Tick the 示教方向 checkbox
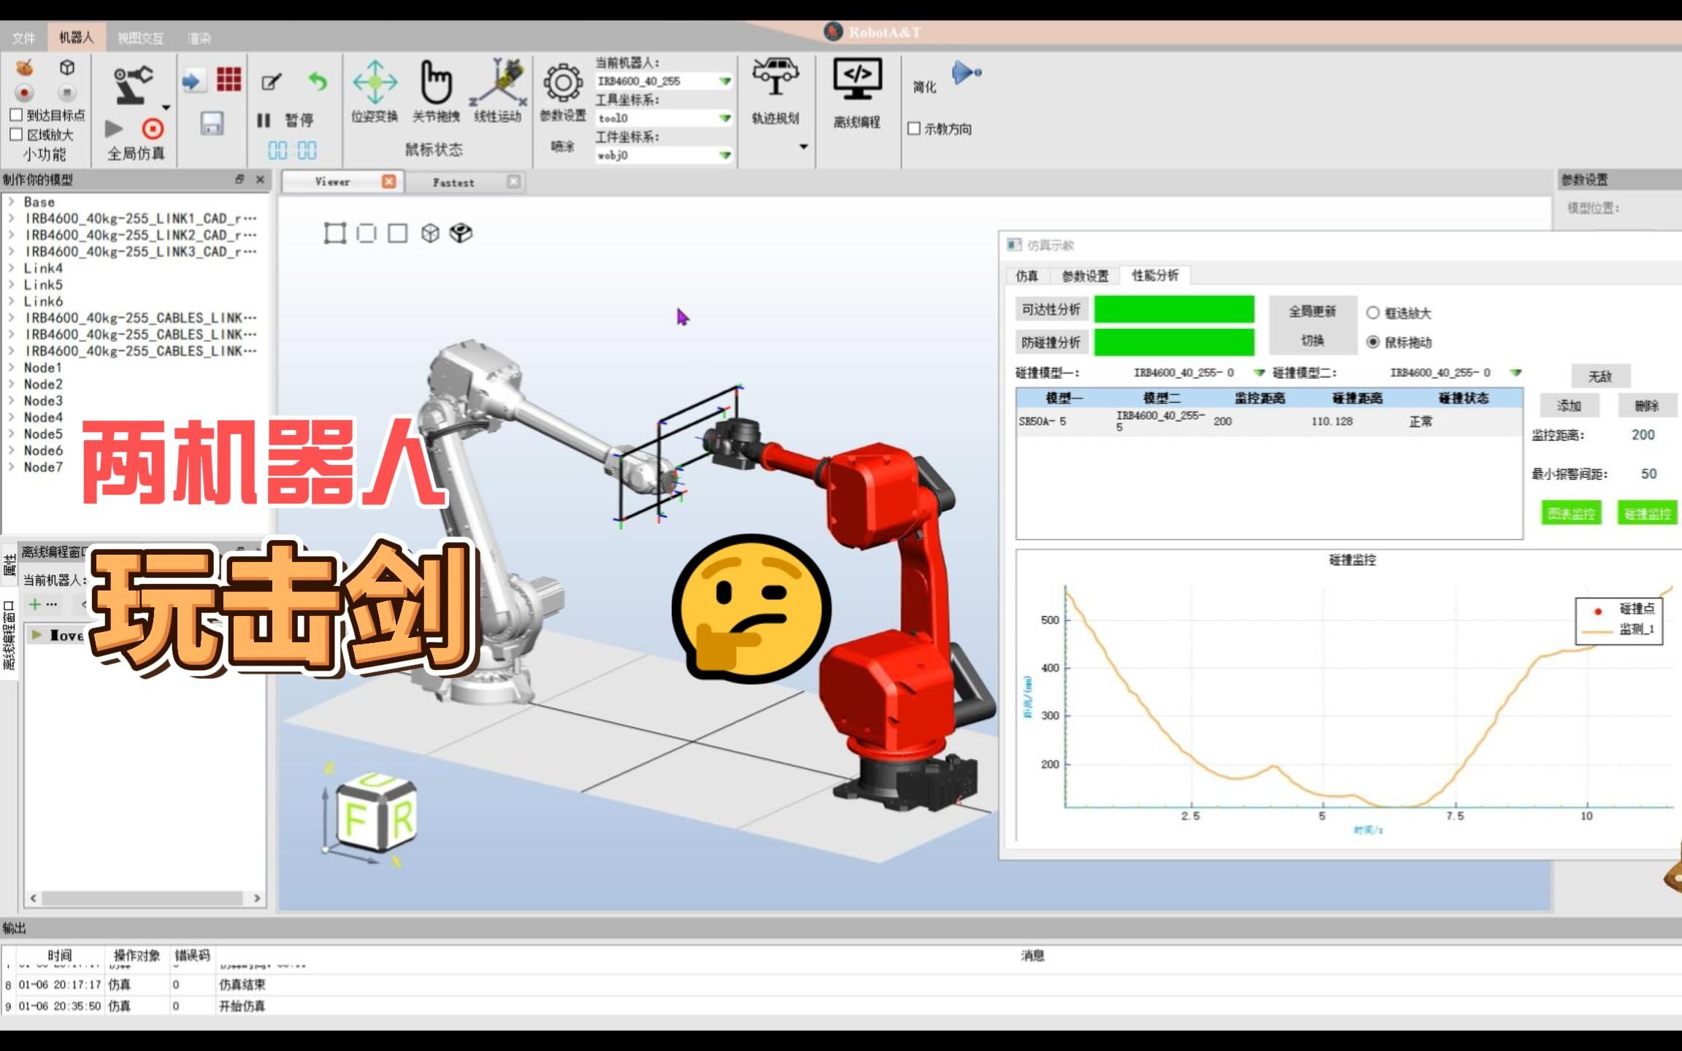Screen dimensions: 1682x1051 [x=913, y=129]
